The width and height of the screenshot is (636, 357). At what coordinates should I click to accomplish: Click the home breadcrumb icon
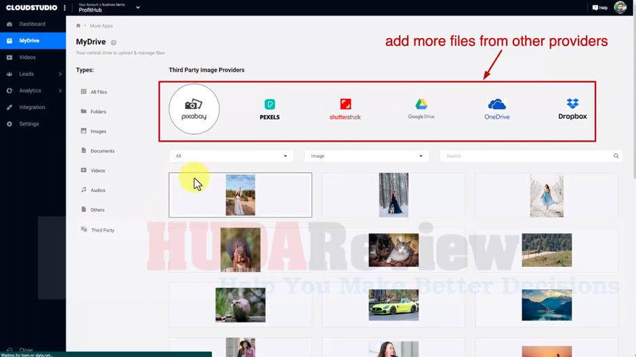(79, 26)
